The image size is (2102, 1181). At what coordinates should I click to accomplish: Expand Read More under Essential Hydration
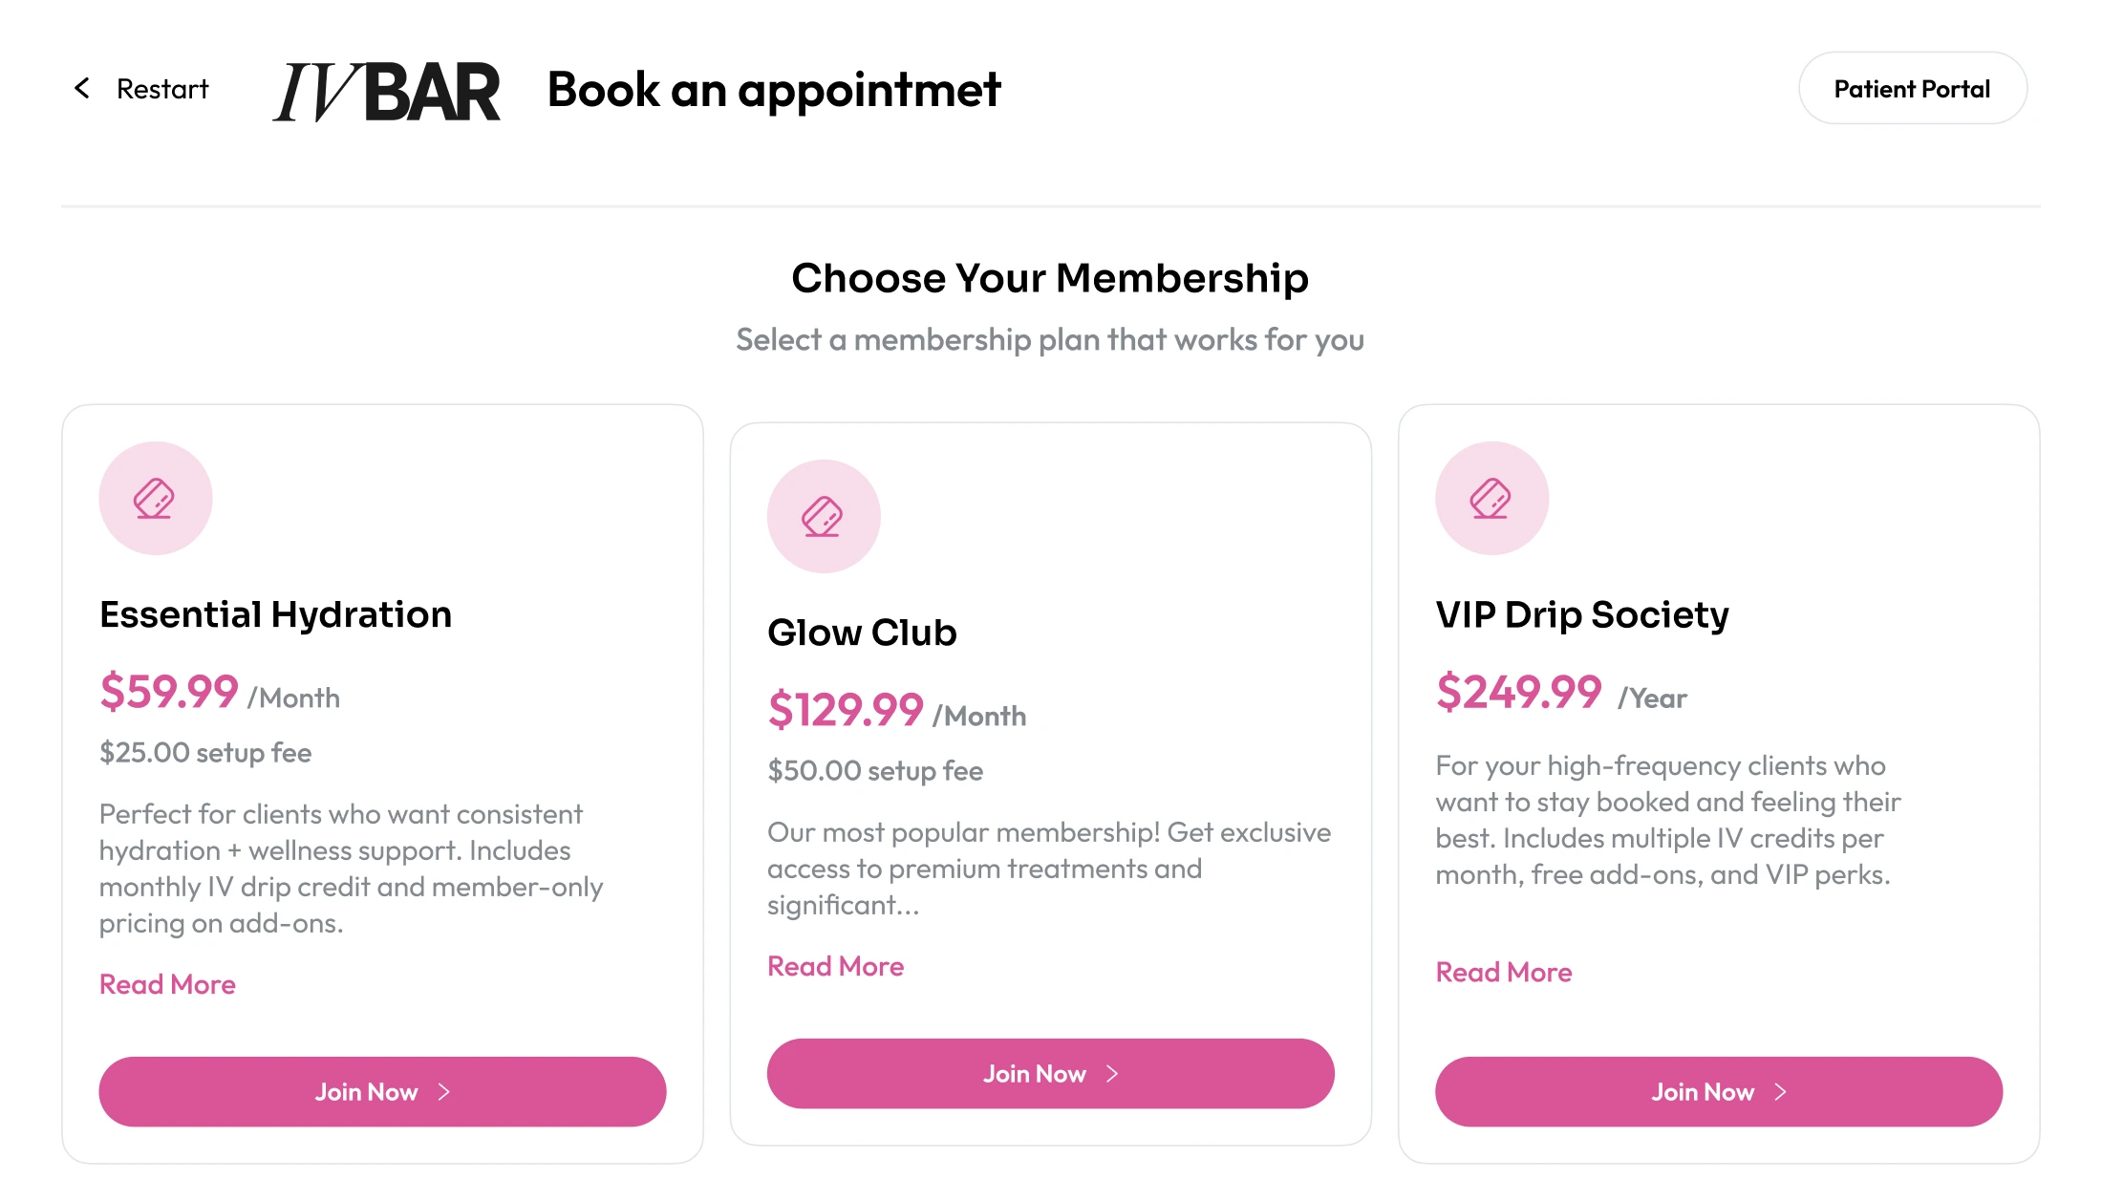167,984
